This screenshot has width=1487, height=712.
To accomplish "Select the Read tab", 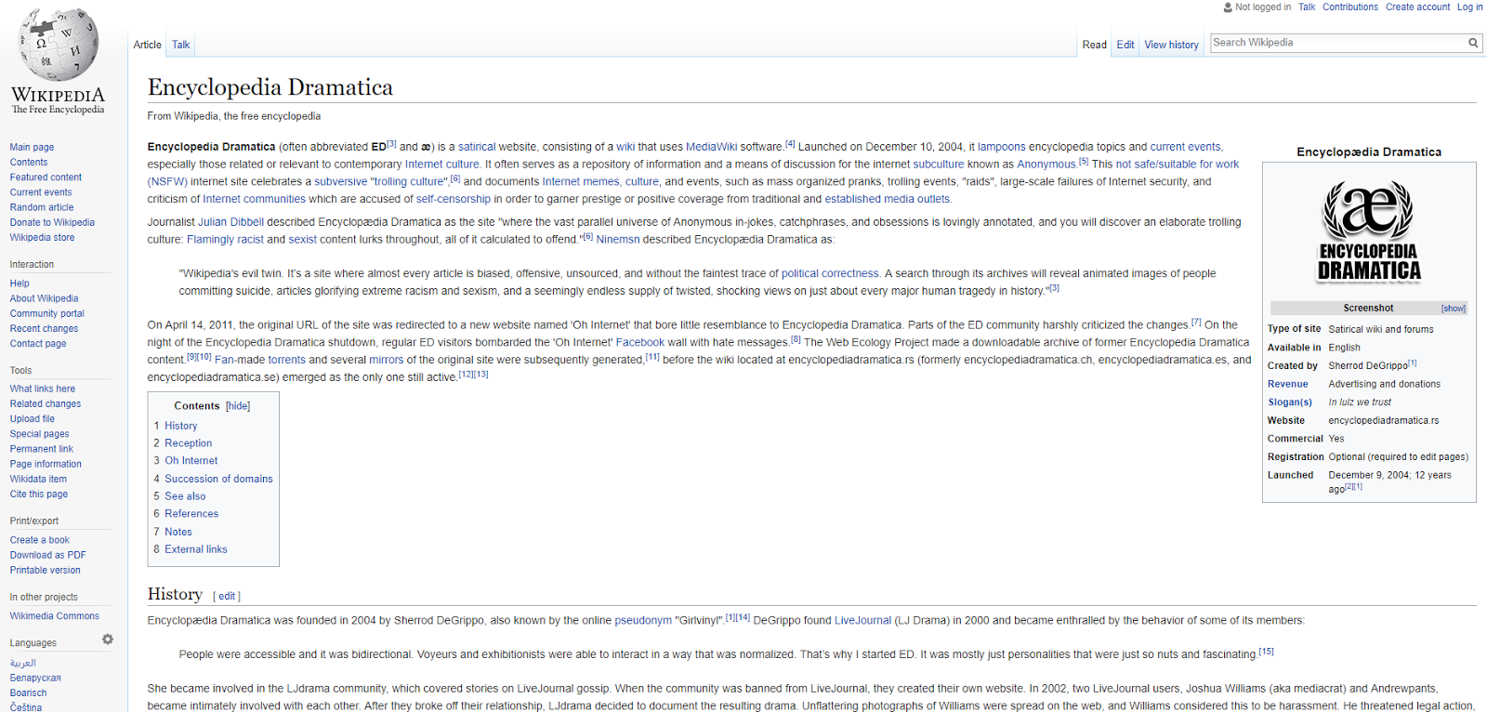I will [x=1094, y=45].
